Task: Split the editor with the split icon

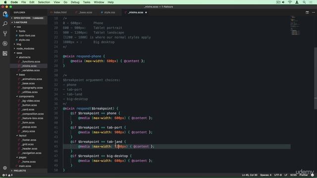Action: (x=307, y=12)
